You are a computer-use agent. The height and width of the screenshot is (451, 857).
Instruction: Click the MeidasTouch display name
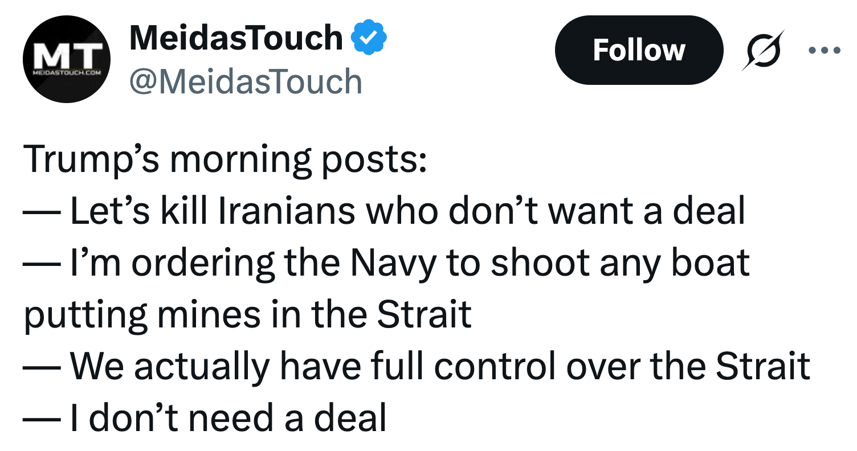(x=236, y=38)
